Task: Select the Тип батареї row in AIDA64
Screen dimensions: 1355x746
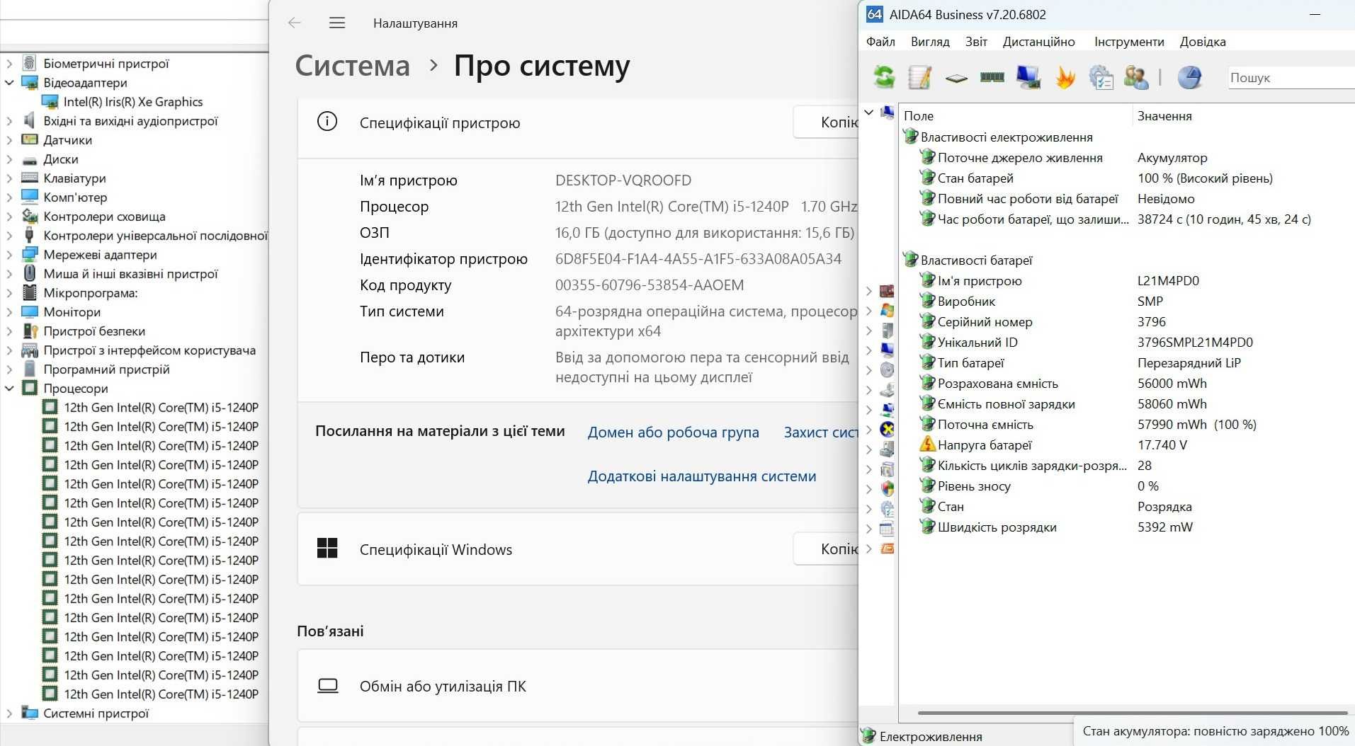Action: coord(1126,362)
